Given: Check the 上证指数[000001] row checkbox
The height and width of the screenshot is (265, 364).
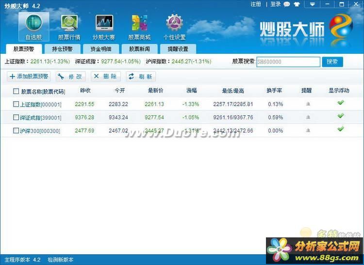Looking at the screenshot, I should [16, 104].
